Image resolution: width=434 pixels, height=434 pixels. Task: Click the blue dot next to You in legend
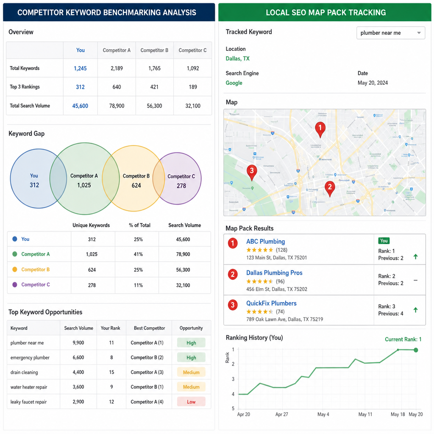pyautogui.click(x=15, y=239)
